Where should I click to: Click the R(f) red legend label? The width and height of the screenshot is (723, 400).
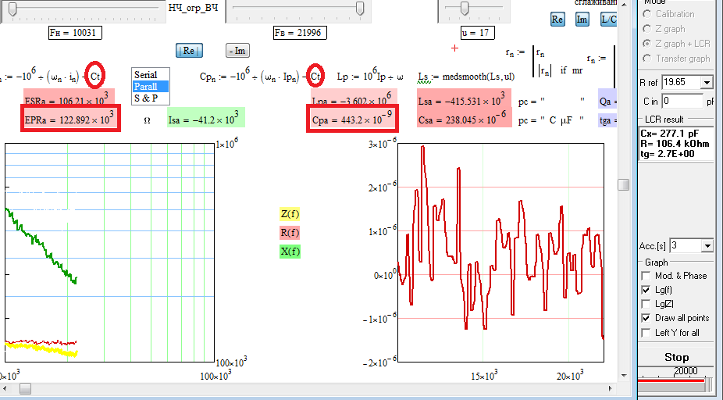click(x=290, y=233)
